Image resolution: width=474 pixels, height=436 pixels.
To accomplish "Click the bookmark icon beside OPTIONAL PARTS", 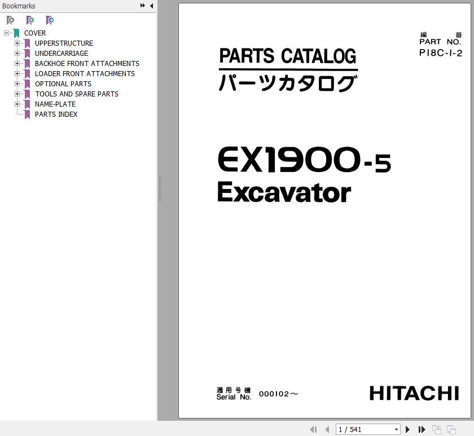I will [27, 84].
